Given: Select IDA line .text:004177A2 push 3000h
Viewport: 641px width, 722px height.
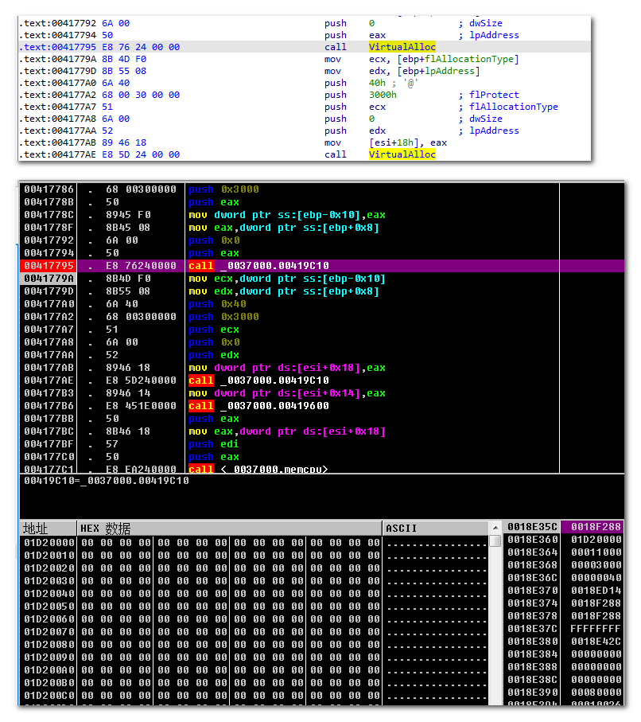Looking at the screenshot, I should coord(304,95).
